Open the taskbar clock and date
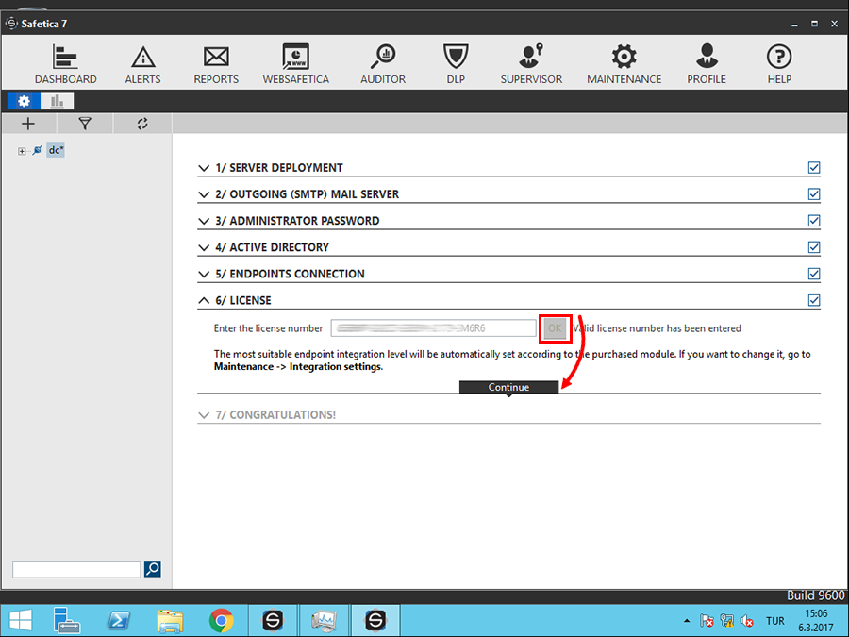849x637 pixels. (815, 621)
